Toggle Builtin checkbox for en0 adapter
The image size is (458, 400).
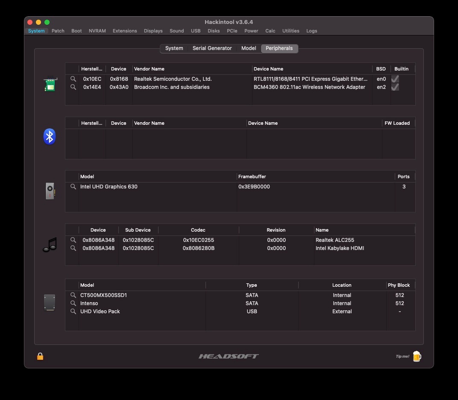tap(395, 79)
